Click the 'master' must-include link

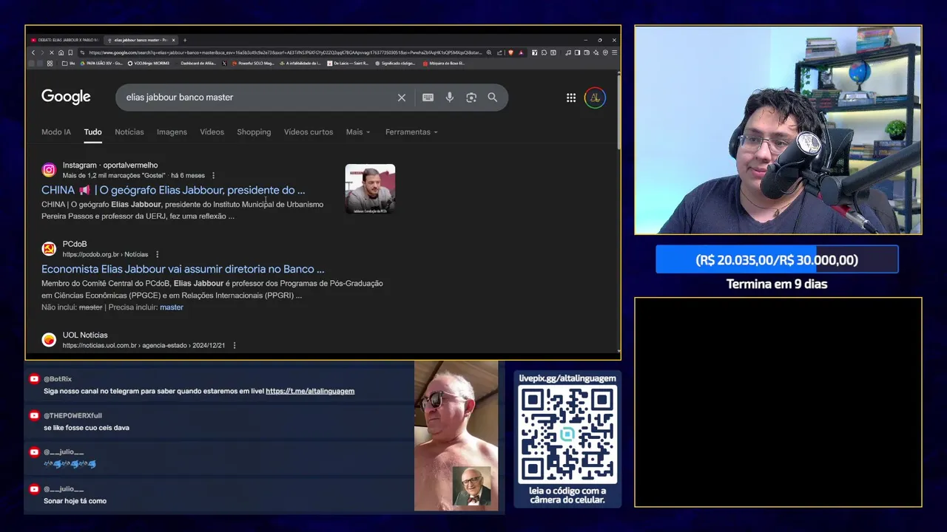pos(172,307)
